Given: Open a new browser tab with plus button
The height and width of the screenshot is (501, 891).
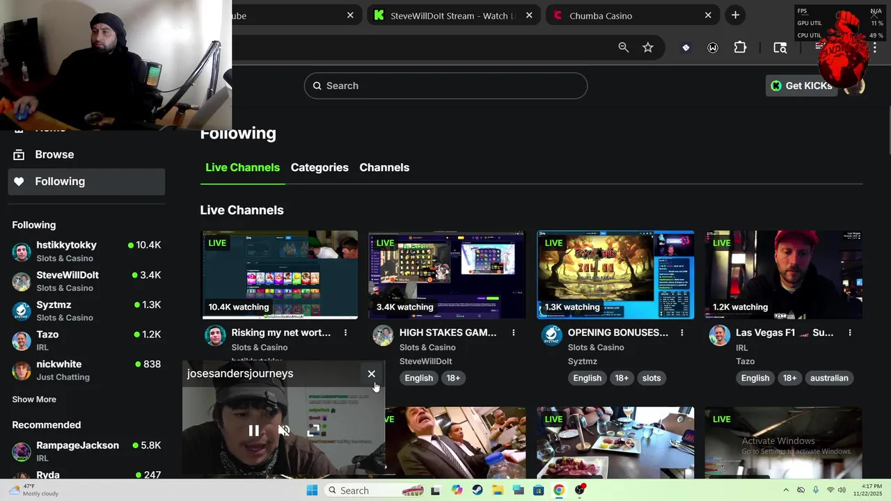Looking at the screenshot, I should click(735, 15).
